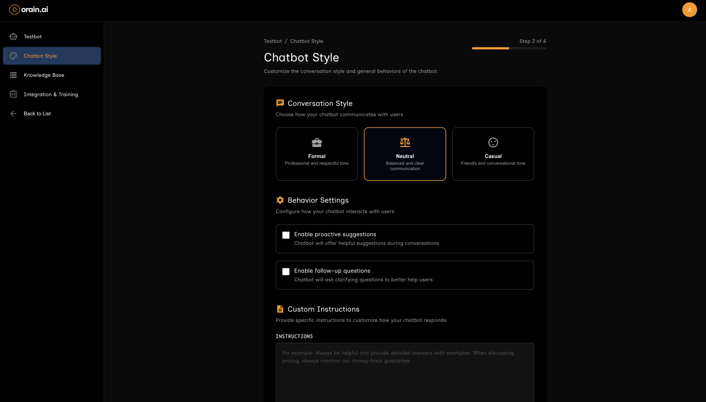Click the Integration & Training code icon

(x=13, y=94)
